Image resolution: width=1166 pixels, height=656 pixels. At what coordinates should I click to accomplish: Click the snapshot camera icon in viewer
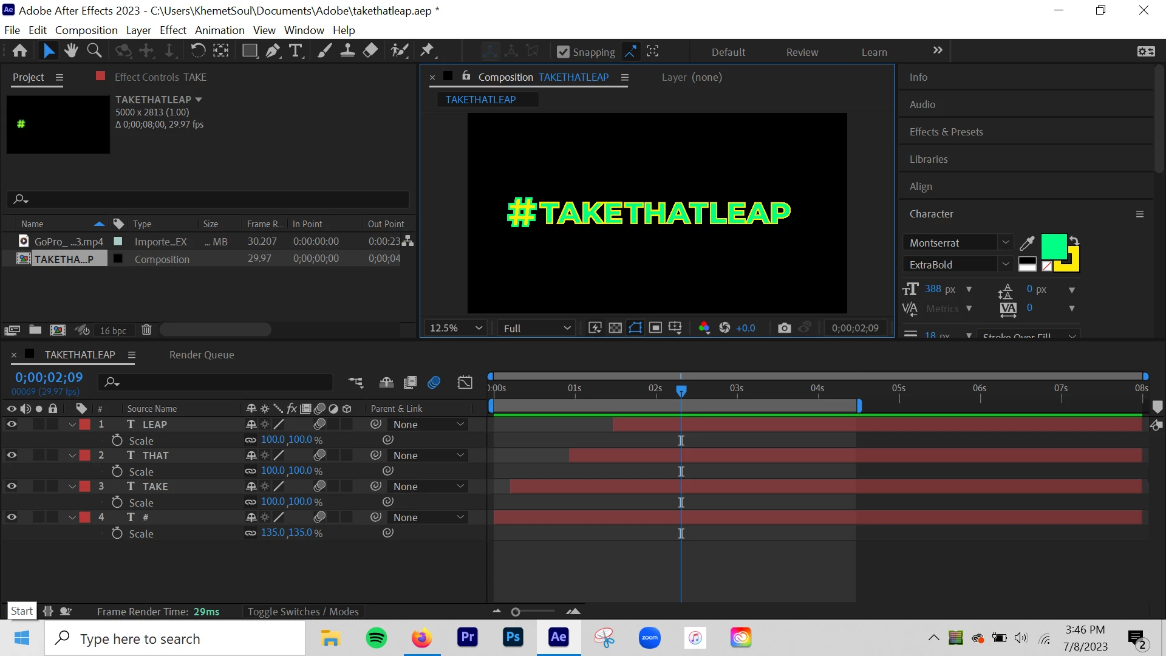tap(784, 328)
